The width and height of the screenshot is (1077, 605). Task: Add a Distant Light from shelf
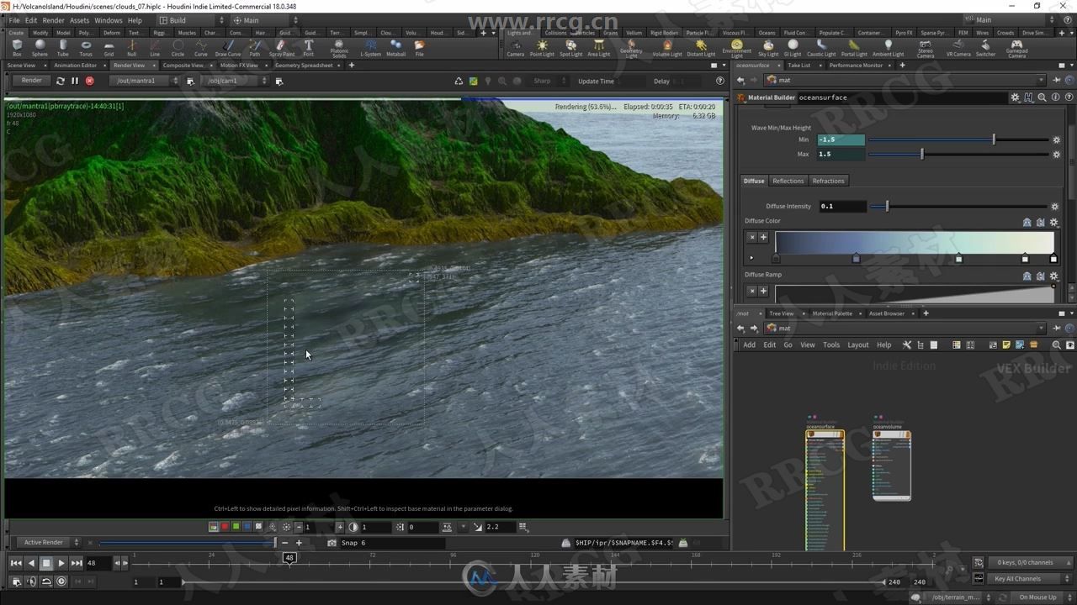[x=701, y=48]
